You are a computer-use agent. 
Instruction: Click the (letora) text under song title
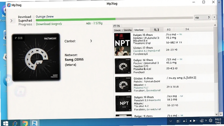coord(71,65)
